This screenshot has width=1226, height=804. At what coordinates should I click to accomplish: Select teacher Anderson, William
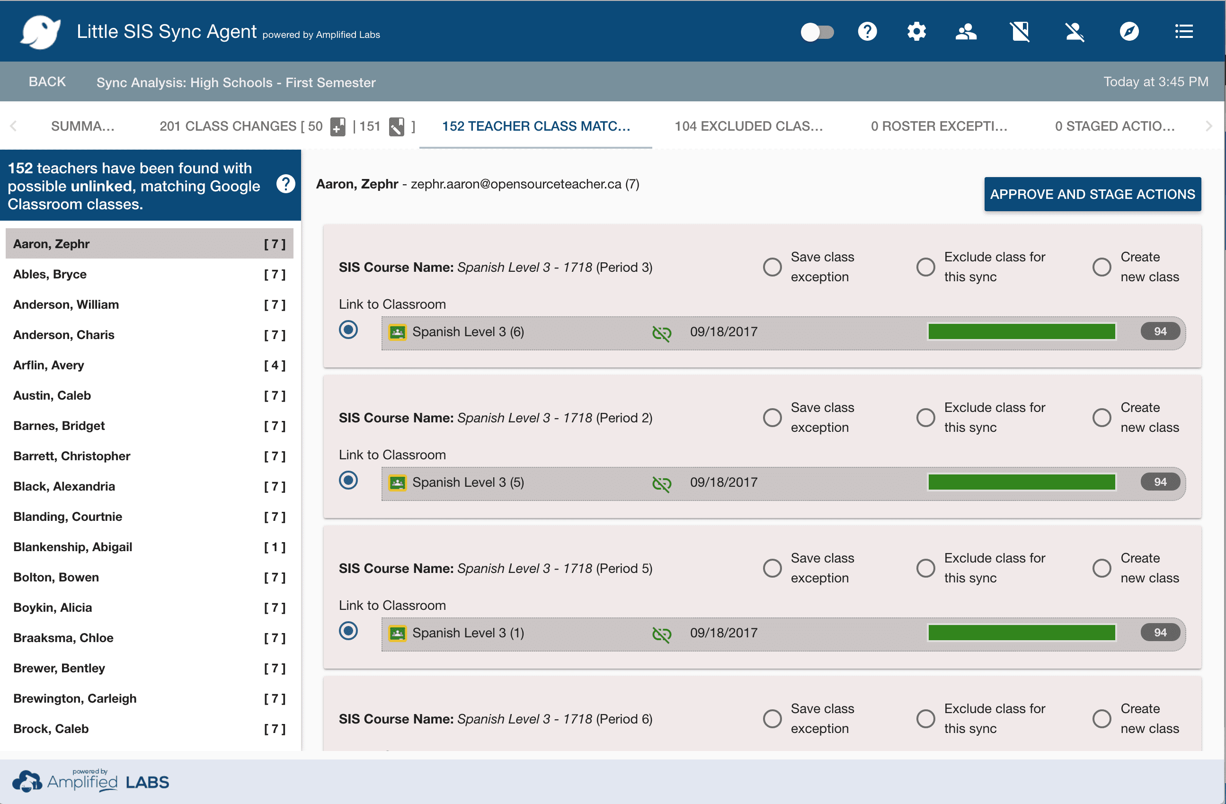pos(150,304)
